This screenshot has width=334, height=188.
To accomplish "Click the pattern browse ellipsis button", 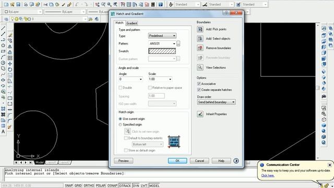I will [178, 43].
